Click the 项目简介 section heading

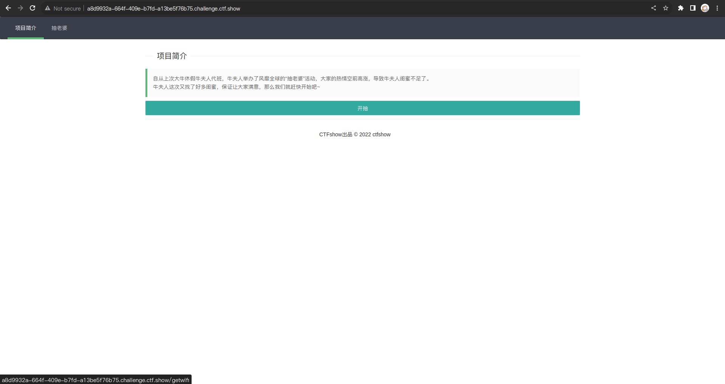[172, 56]
